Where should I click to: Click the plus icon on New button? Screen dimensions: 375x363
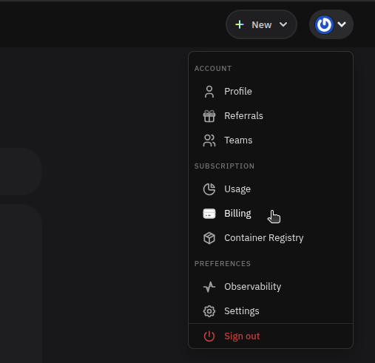pyautogui.click(x=240, y=24)
